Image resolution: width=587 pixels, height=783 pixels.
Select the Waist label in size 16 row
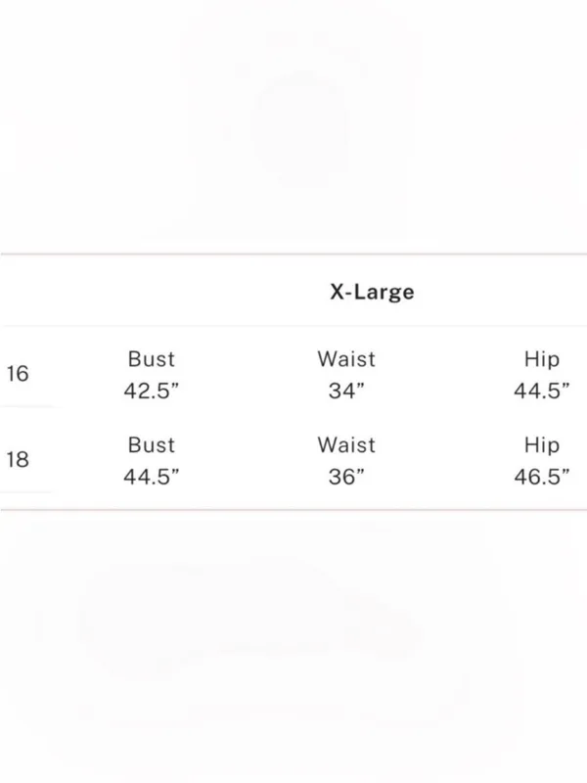pos(346,359)
